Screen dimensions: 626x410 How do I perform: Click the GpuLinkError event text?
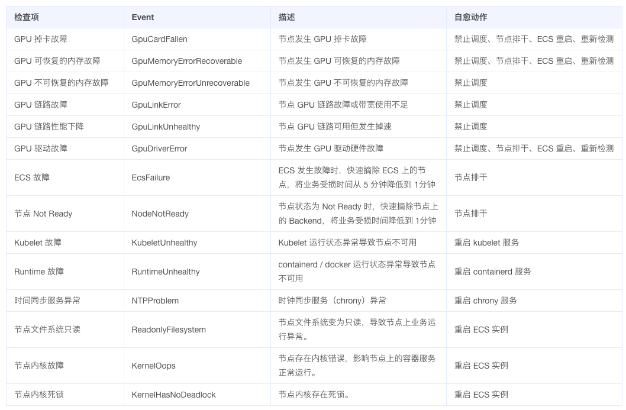coord(156,105)
